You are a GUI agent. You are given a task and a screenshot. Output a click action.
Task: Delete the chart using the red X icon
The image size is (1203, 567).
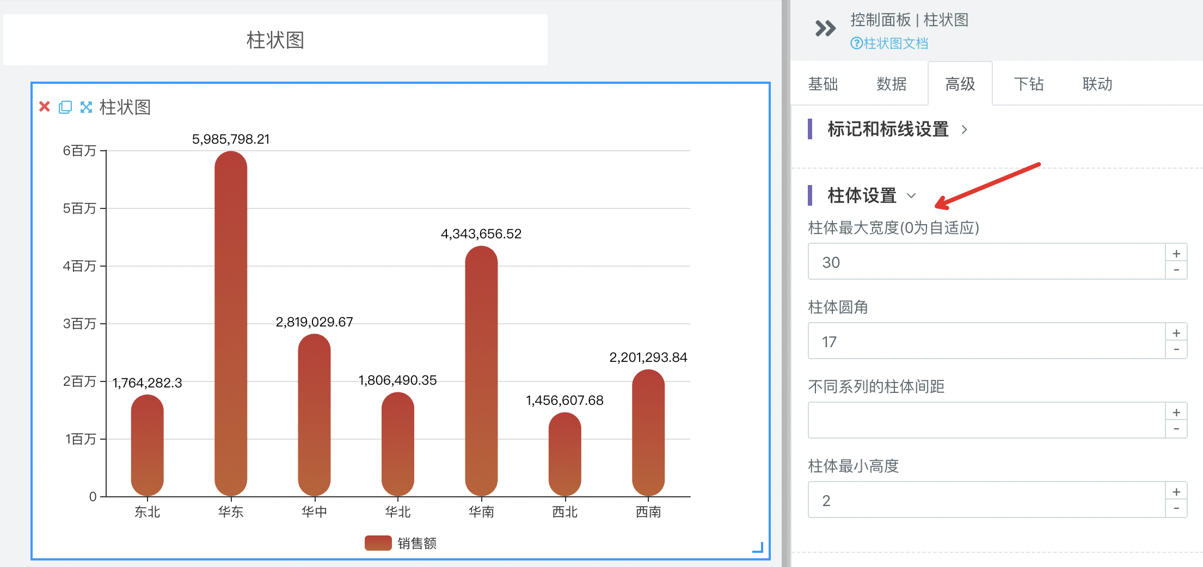click(x=45, y=107)
